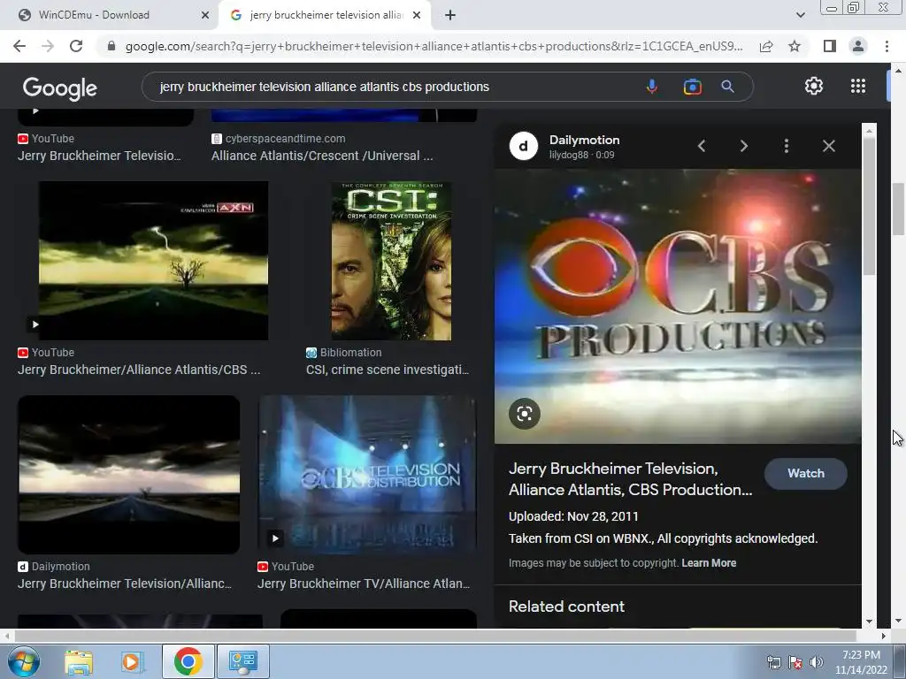Image resolution: width=906 pixels, height=679 pixels.
Task: Open the Action Center flag tray icon
Action: pos(795,662)
